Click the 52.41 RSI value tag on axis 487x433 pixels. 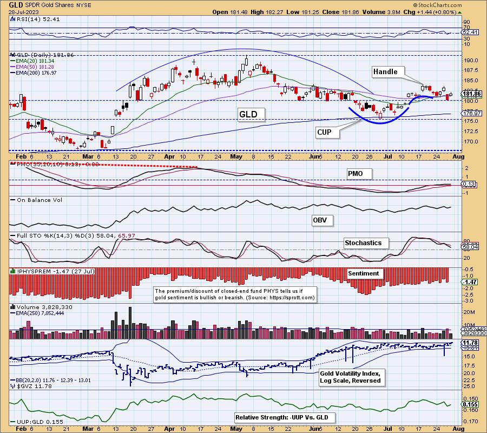pos(471,32)
